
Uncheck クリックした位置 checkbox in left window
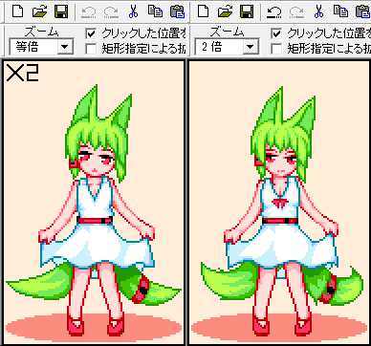click(x=91, y=33)
